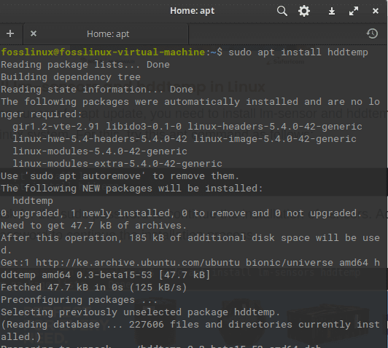Close the terminal window with the X icon
Screen dimensions: 388x348
[x=376, y=11]
